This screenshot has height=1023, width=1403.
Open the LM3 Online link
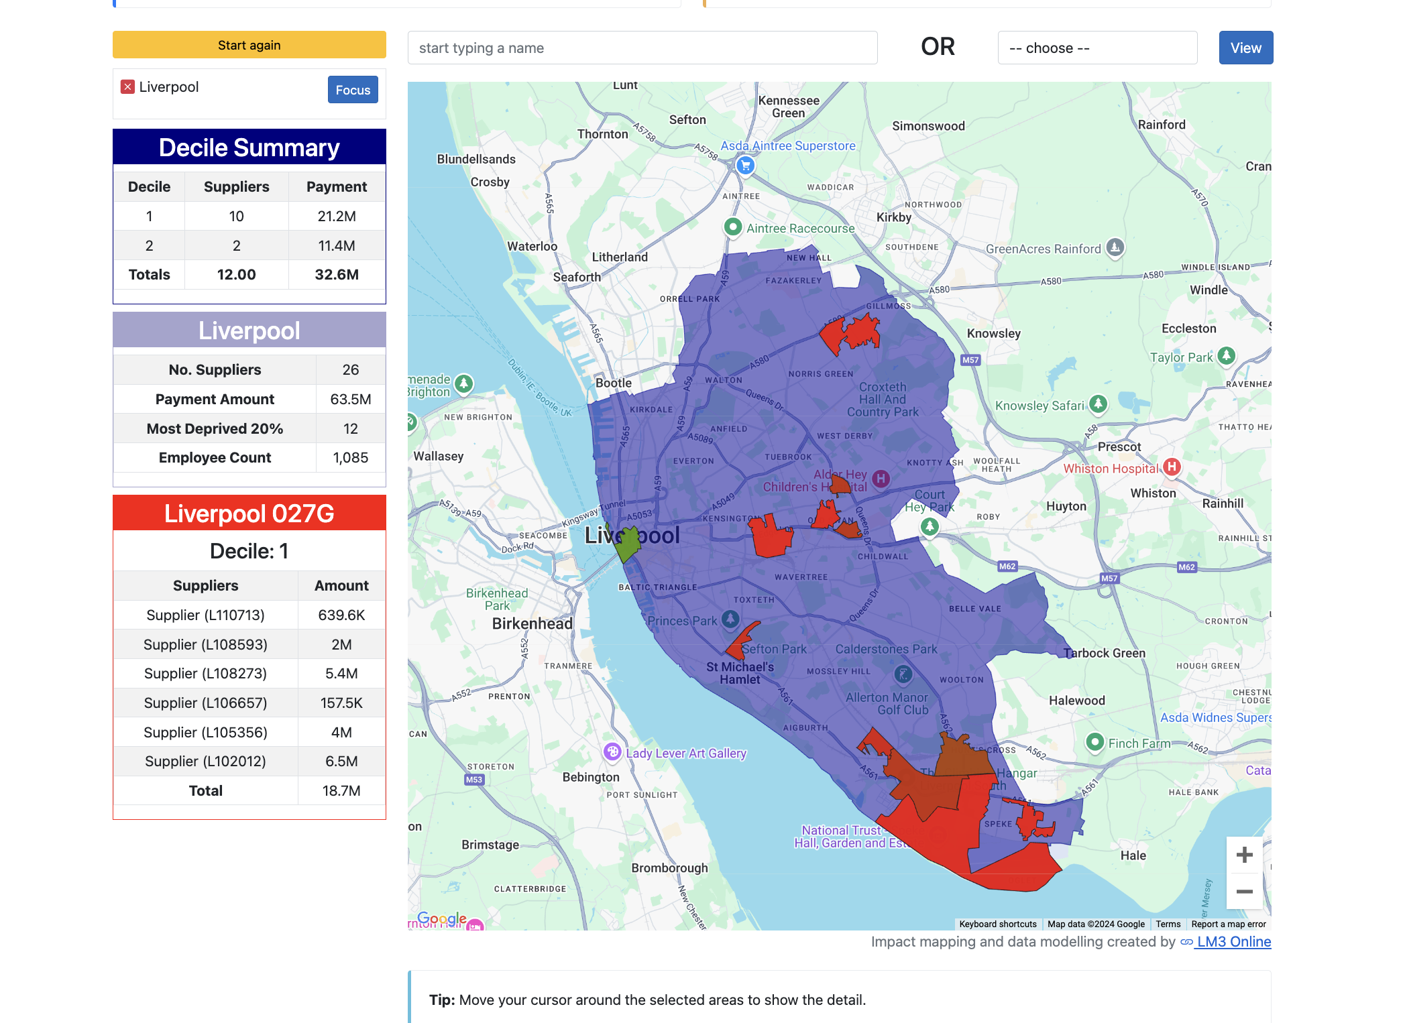pos(1226,941)
